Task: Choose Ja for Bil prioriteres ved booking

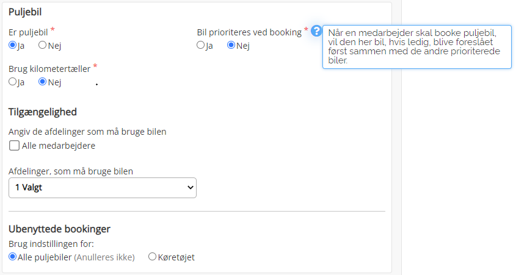Action: point(200,45)
